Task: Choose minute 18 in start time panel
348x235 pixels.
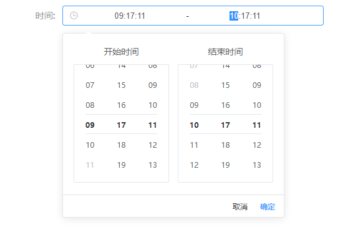Action: [x=122, y=145]
